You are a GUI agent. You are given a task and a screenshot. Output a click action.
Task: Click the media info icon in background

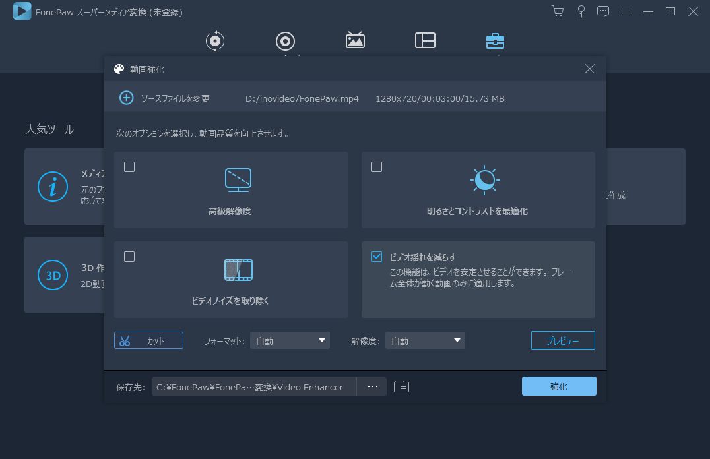pyautogui.click(x=53, y=187)
